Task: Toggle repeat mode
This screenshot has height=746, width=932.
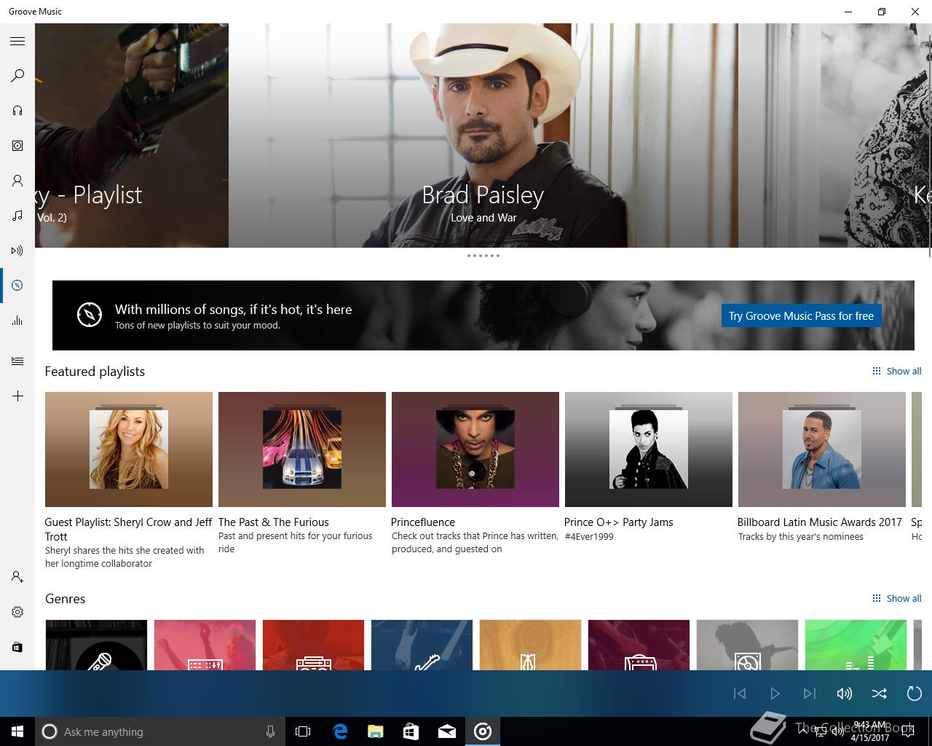Action: pos(915,694)
